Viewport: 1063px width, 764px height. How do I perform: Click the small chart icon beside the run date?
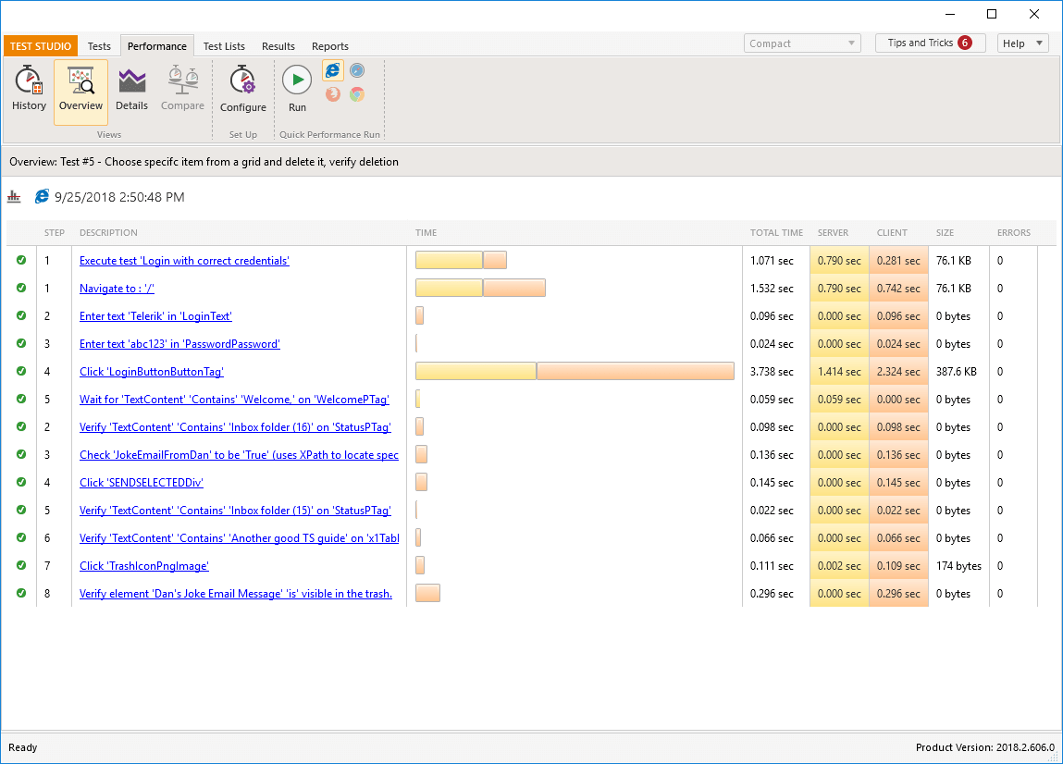point(14,197)
